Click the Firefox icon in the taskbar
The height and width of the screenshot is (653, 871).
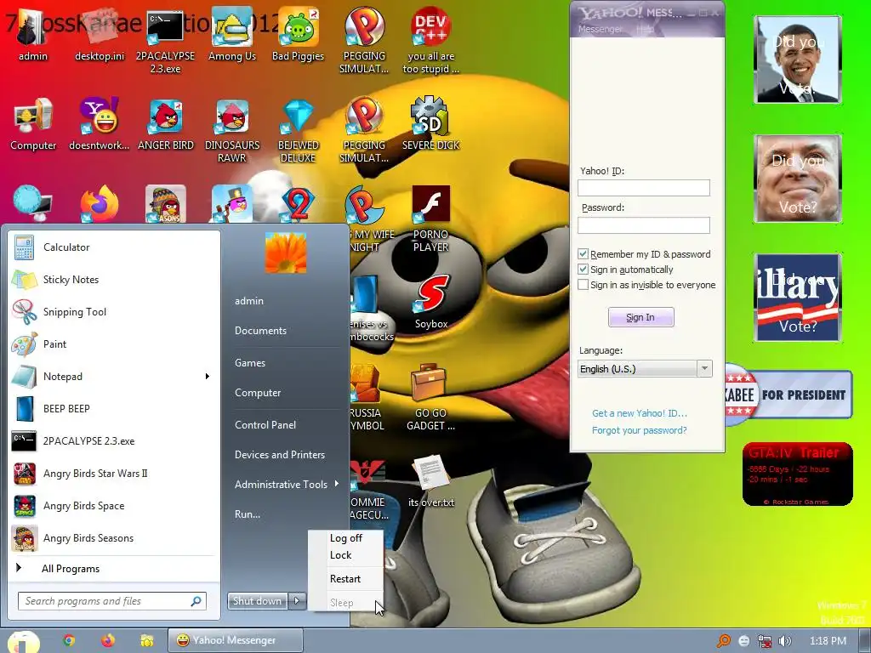[108, 640]
